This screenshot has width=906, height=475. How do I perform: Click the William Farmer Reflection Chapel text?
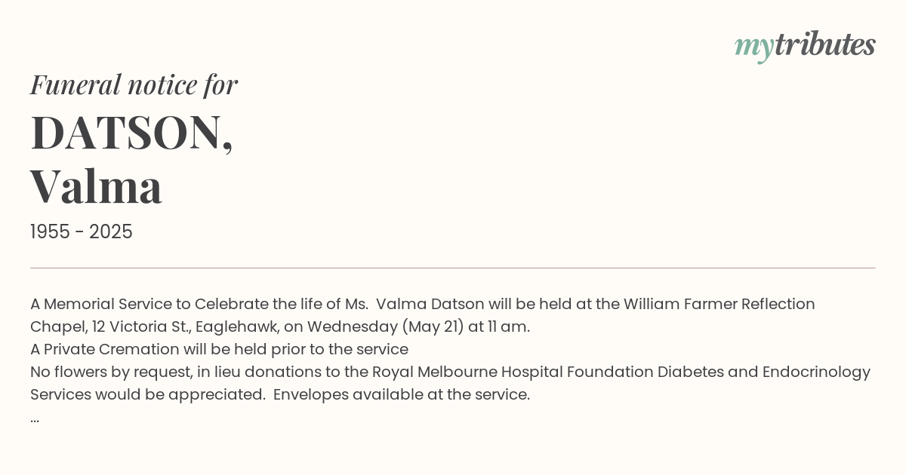pos(423,315)
